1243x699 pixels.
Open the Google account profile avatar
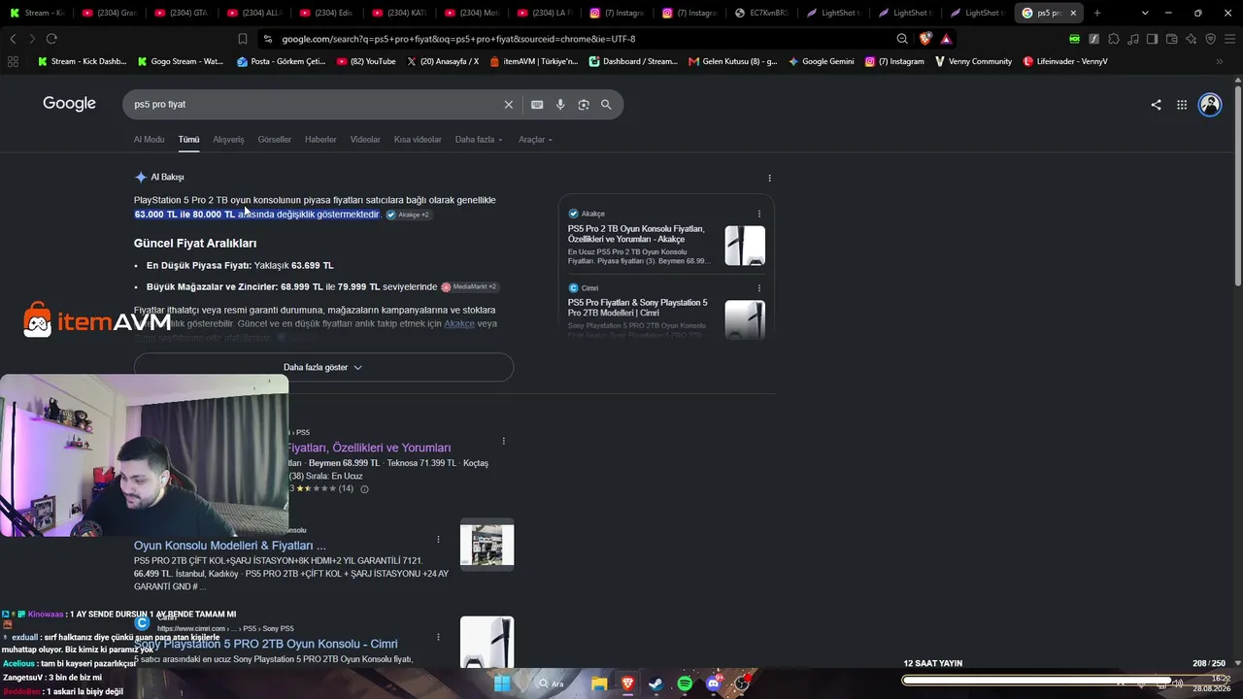click(1210, 105)
